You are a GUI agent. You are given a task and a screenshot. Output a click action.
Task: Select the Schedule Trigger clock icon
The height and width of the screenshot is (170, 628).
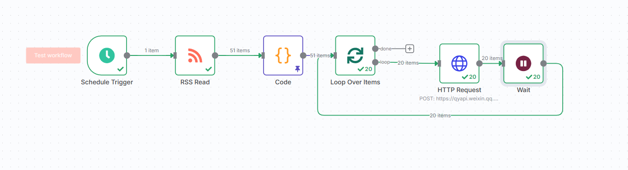pyautogui.click(x=107, y=55)
